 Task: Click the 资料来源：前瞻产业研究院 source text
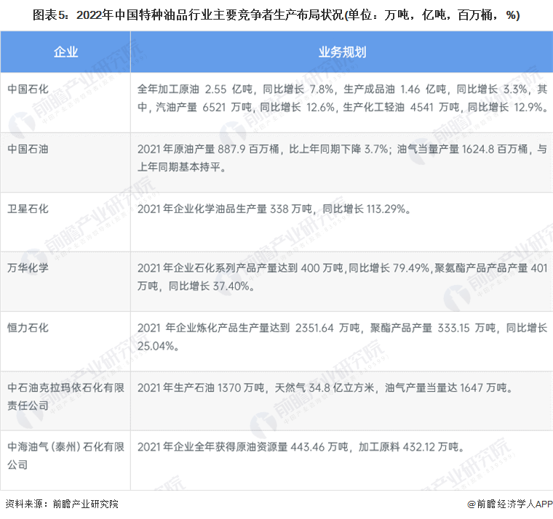(62, 504)
